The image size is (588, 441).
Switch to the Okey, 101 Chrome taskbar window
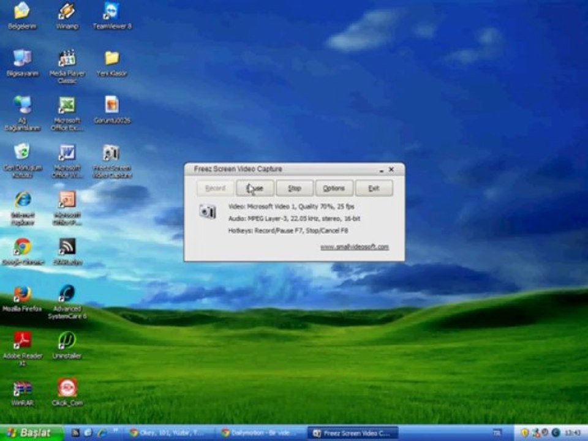(x=169, y=433)
